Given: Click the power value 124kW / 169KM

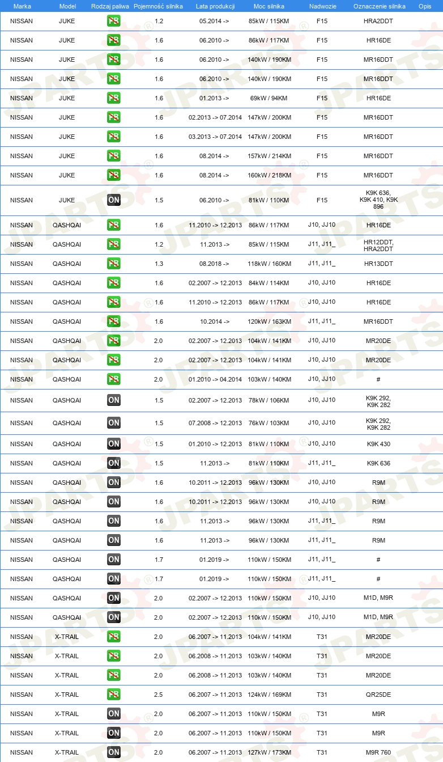Looking at the screenshot, I should pos(270,695).
